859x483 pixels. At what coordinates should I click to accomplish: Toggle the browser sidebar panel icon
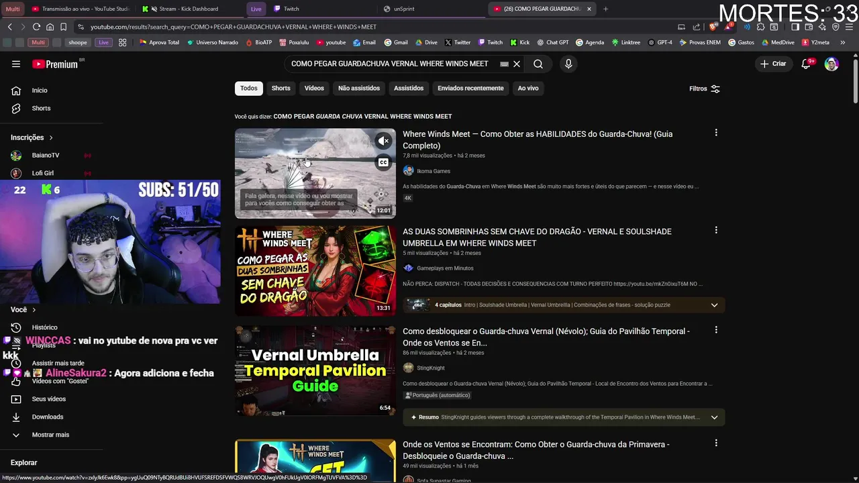795,27
